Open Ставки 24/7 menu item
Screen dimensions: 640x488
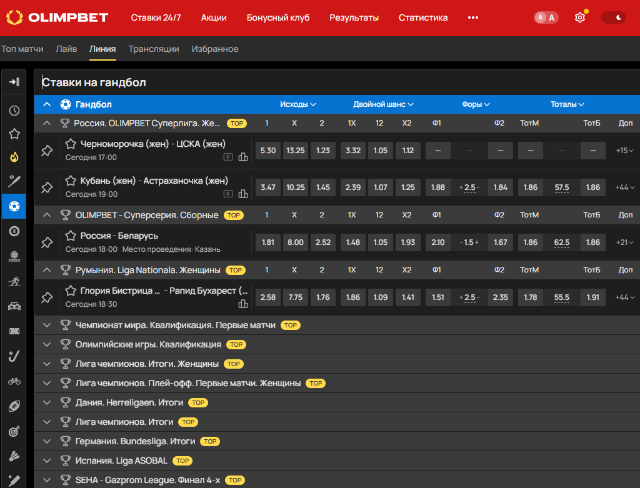point(156,17)
